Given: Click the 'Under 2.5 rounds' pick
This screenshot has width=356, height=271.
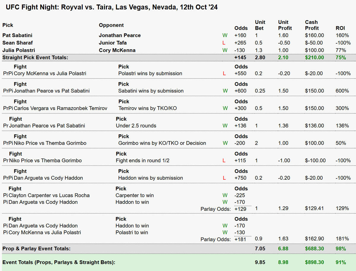Looking at the screenshot, I should [136, 125].
